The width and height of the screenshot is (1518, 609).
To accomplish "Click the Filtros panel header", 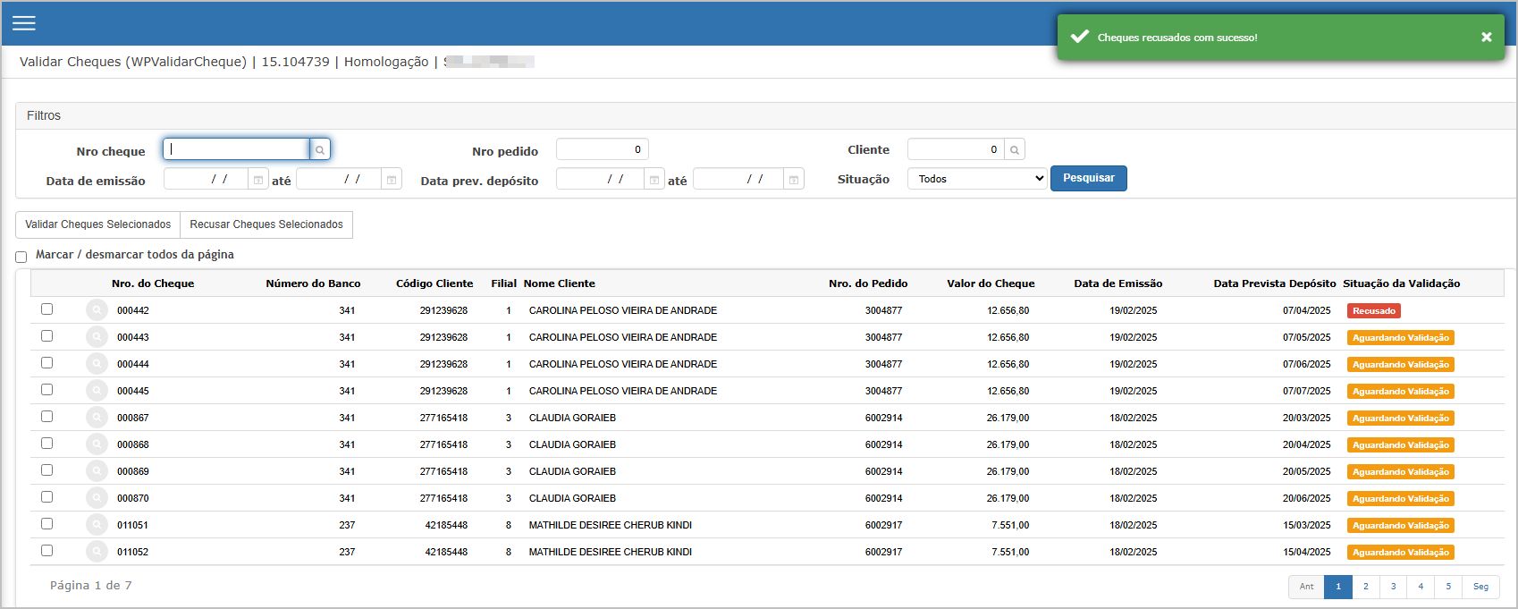I will click(x=766, y=116).
